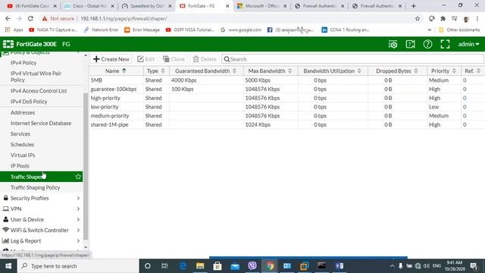Open IPv4 DoS Policy
The width and height of the screenshot is (485, 273).
pos(29,102)
